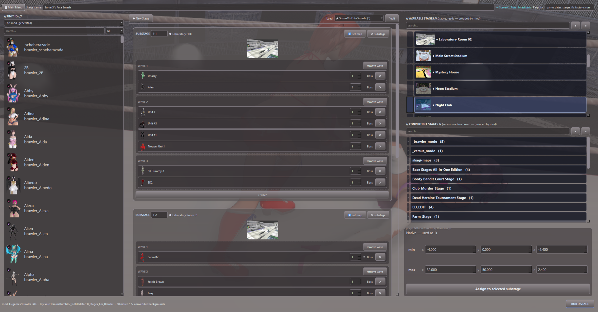This screenshot has width=598, height=312.
Task: Open Load stage dropdown SurverX's Futa Smash
Action: 359,18
